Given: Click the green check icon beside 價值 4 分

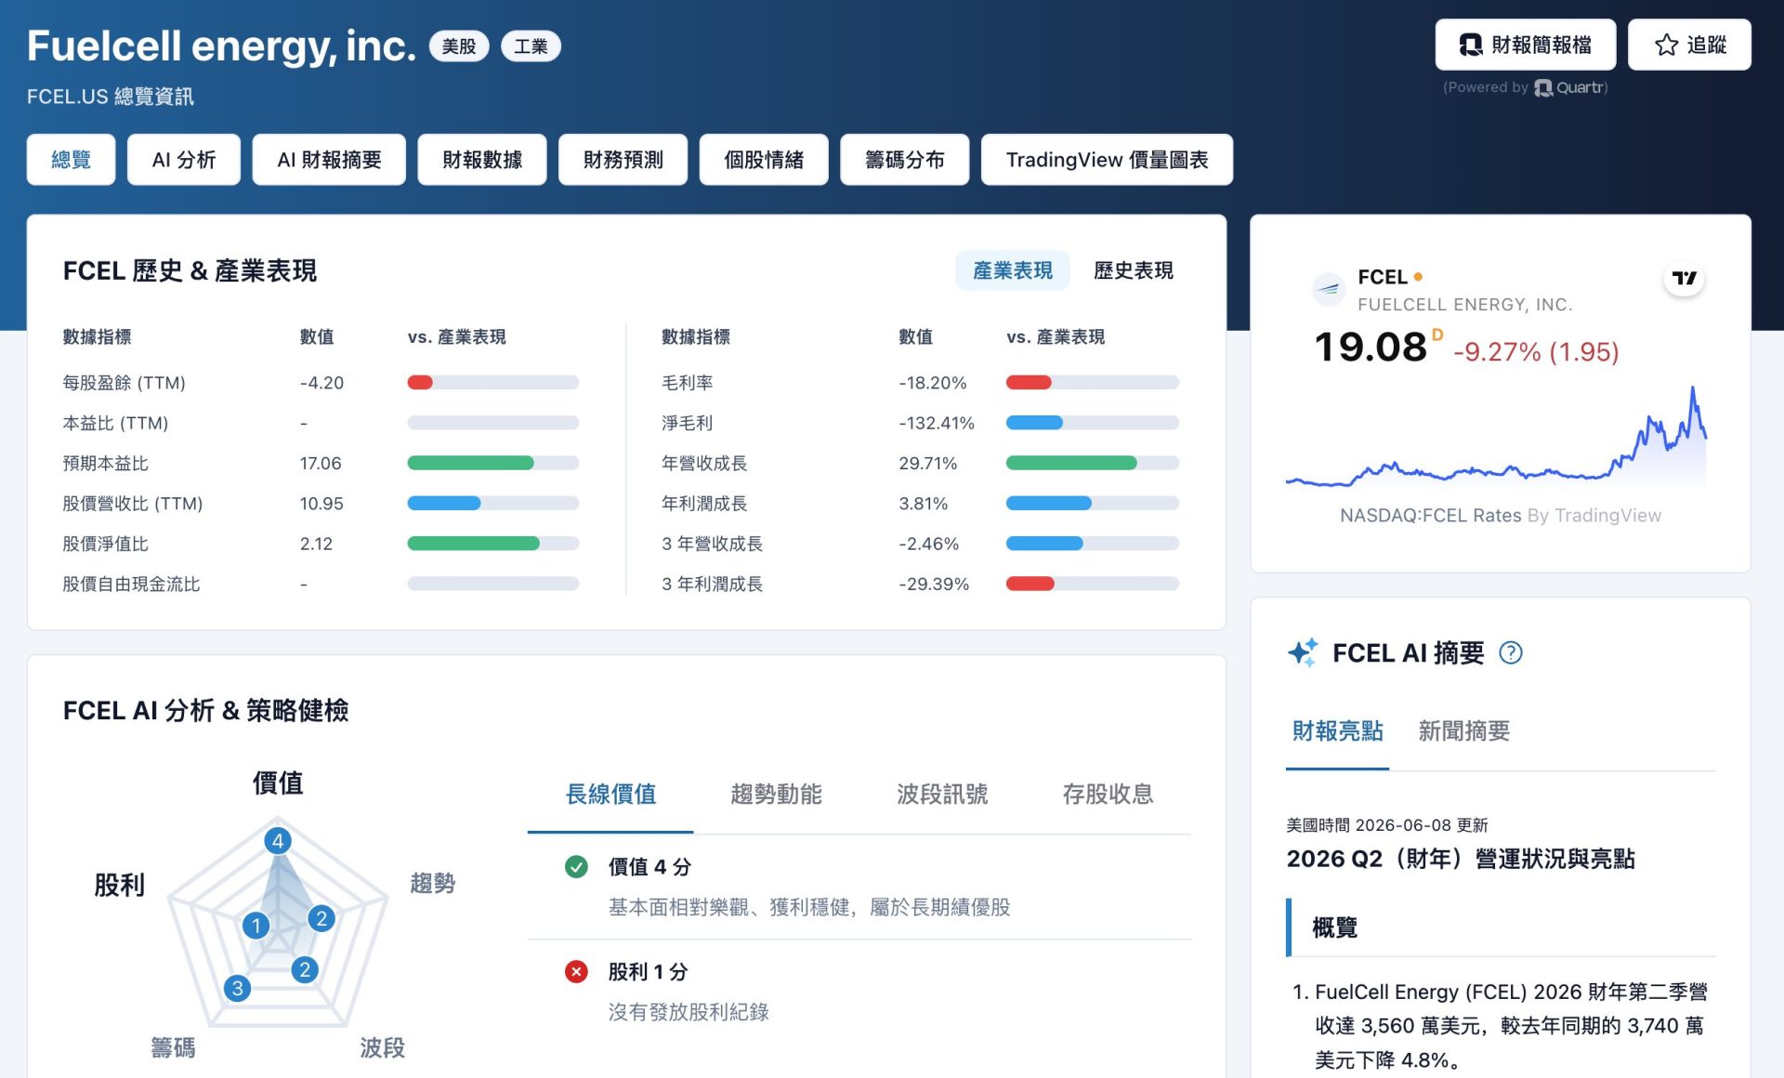Looking at the screenshot, I should click(x=576, y=867).
